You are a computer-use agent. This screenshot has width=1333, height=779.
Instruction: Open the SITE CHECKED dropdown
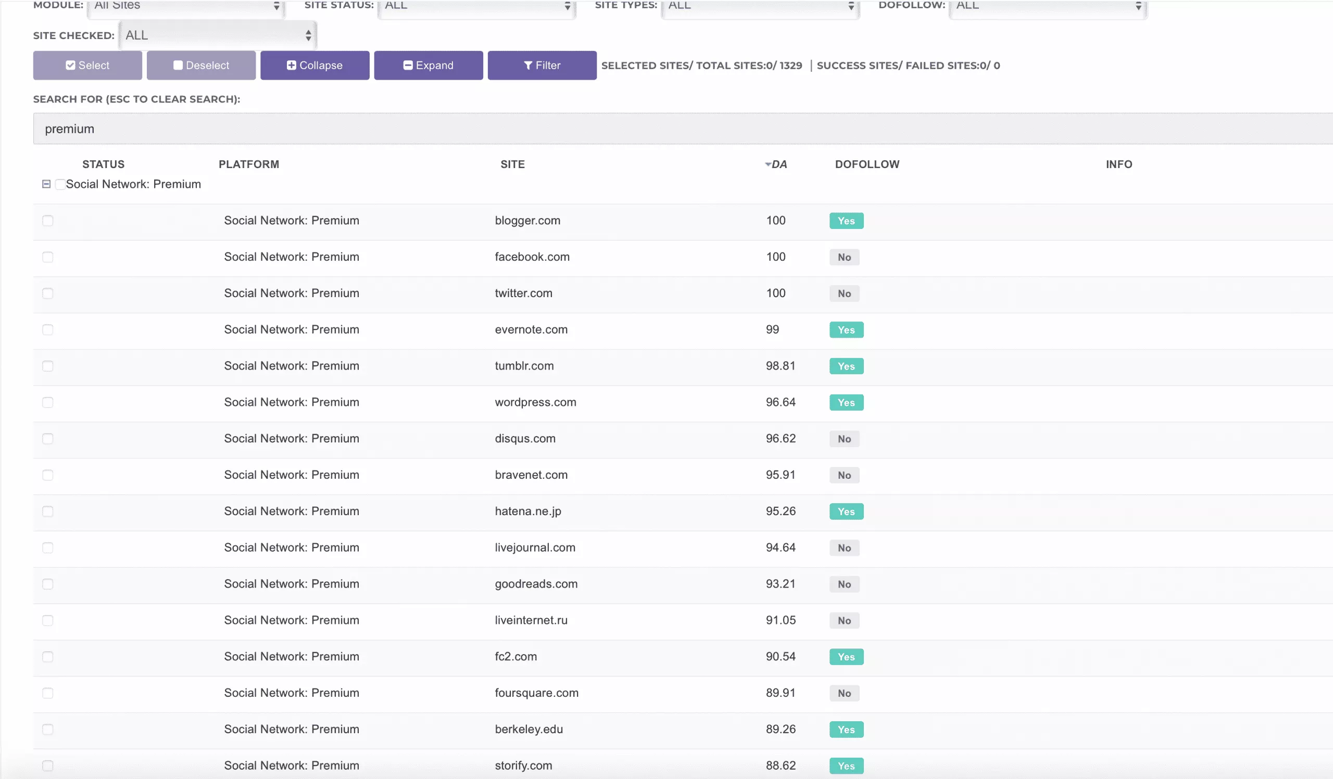217,35
